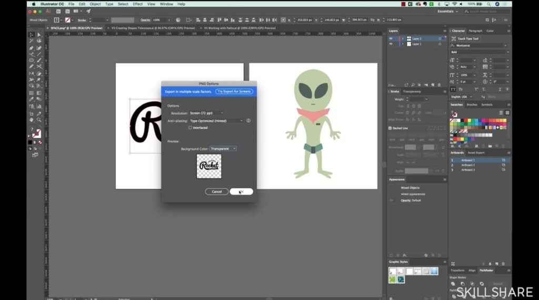Select the Mesh tool
539x300 pixels.
tap(31, 93)
